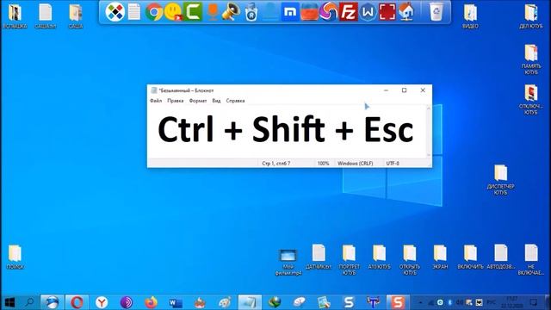551x310 pixels.
Task: Select the ВИДЕО desktop folder
Action: pyautogui.click(x=470, y=16)
